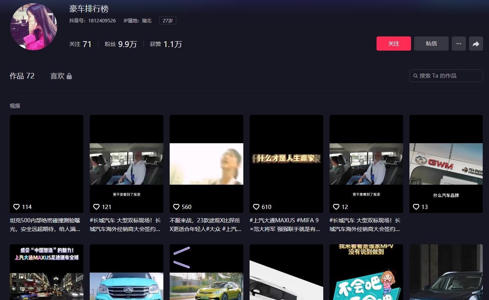489x300 pixels.
Task: Open the 12-likes 长城汽车 video thumbnail
Action: 366,164
